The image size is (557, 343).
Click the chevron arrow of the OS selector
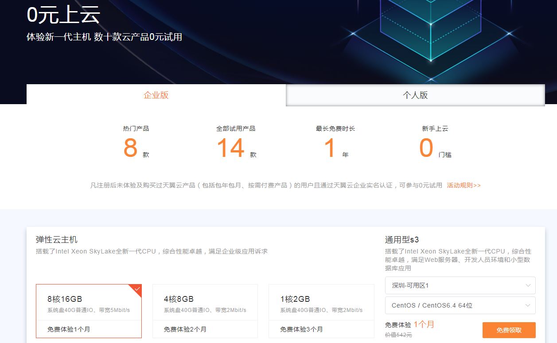(528, 305)
